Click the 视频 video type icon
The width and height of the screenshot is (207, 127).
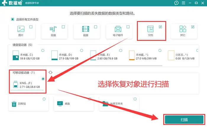[86, 29]
